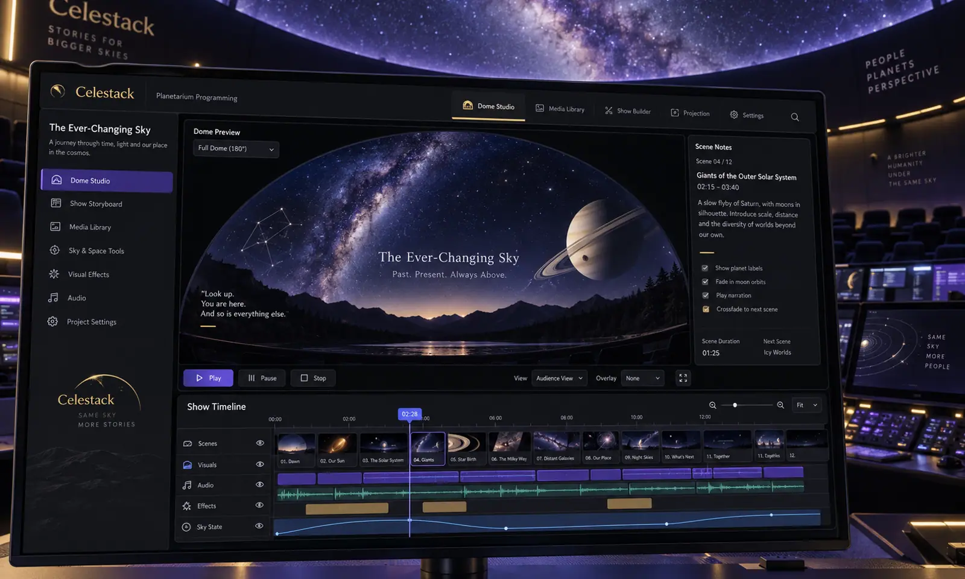The width and height of the screenshot is (965, 579).
Task: Hide the Effects track with eye icon
Action: [x=259, y=505]
